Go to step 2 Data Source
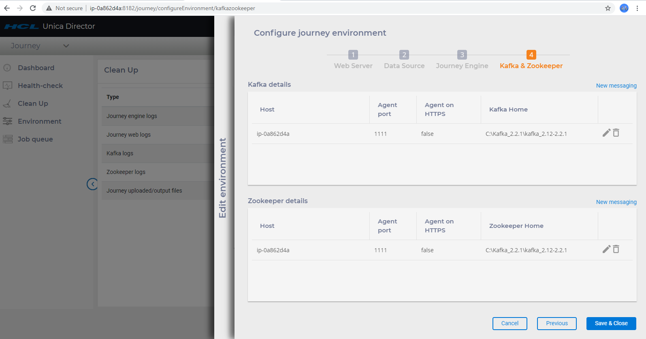The height and width of the screenshot is (339, 646). click(404, 55)
